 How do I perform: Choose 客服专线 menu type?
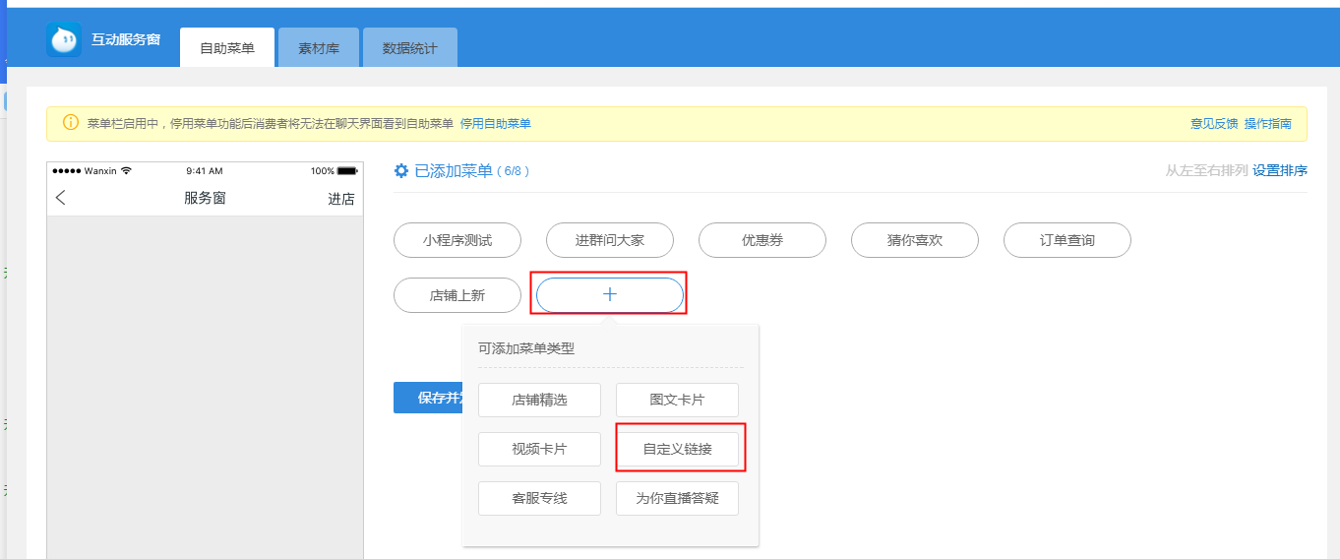coord(539,498)
